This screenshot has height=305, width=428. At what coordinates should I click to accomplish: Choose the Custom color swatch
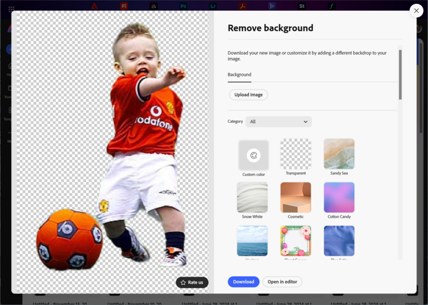click(254, 155)
